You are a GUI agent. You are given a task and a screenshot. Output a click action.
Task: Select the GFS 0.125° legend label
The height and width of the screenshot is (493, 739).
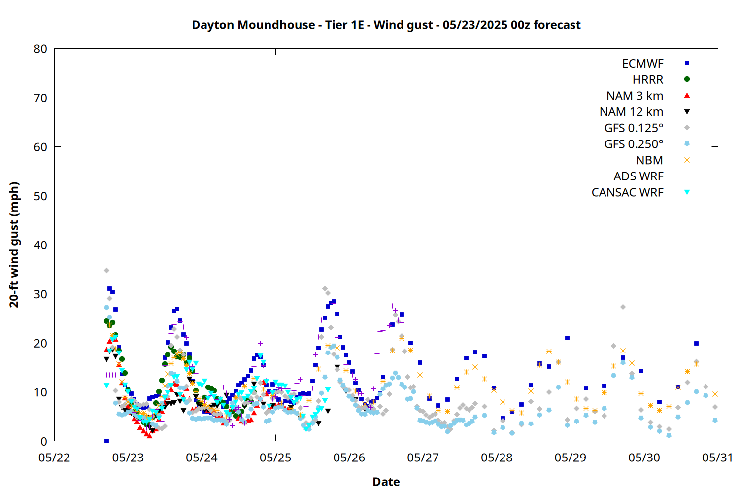pos(634,128)
